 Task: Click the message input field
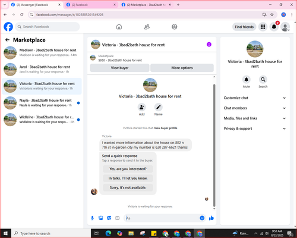click(x=162, y=218)
